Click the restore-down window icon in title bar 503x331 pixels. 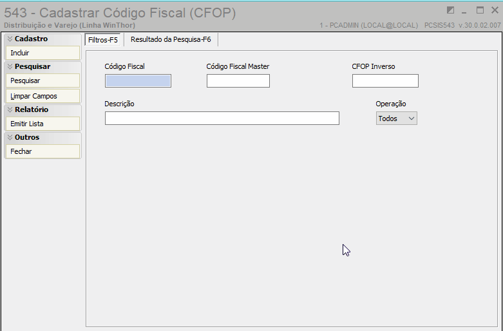[450, 10]
